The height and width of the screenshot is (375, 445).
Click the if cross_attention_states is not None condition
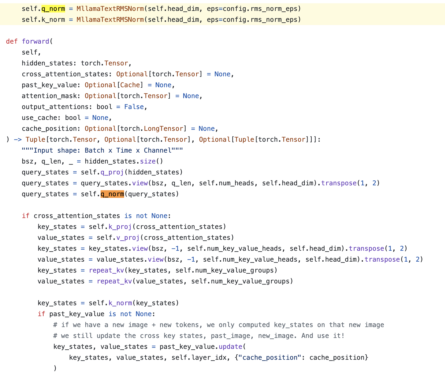(96, 216)
